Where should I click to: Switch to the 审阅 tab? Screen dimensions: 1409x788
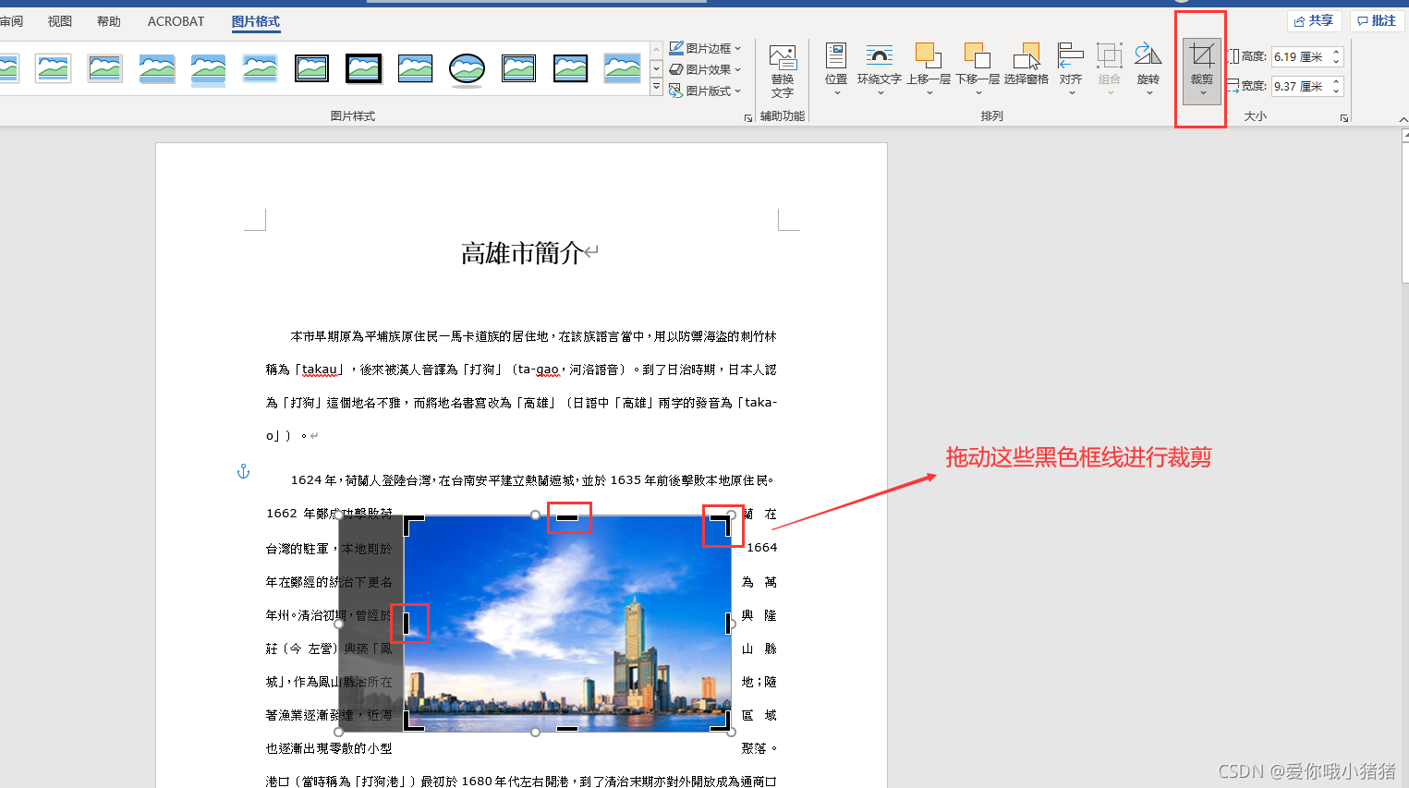(11, 21)
